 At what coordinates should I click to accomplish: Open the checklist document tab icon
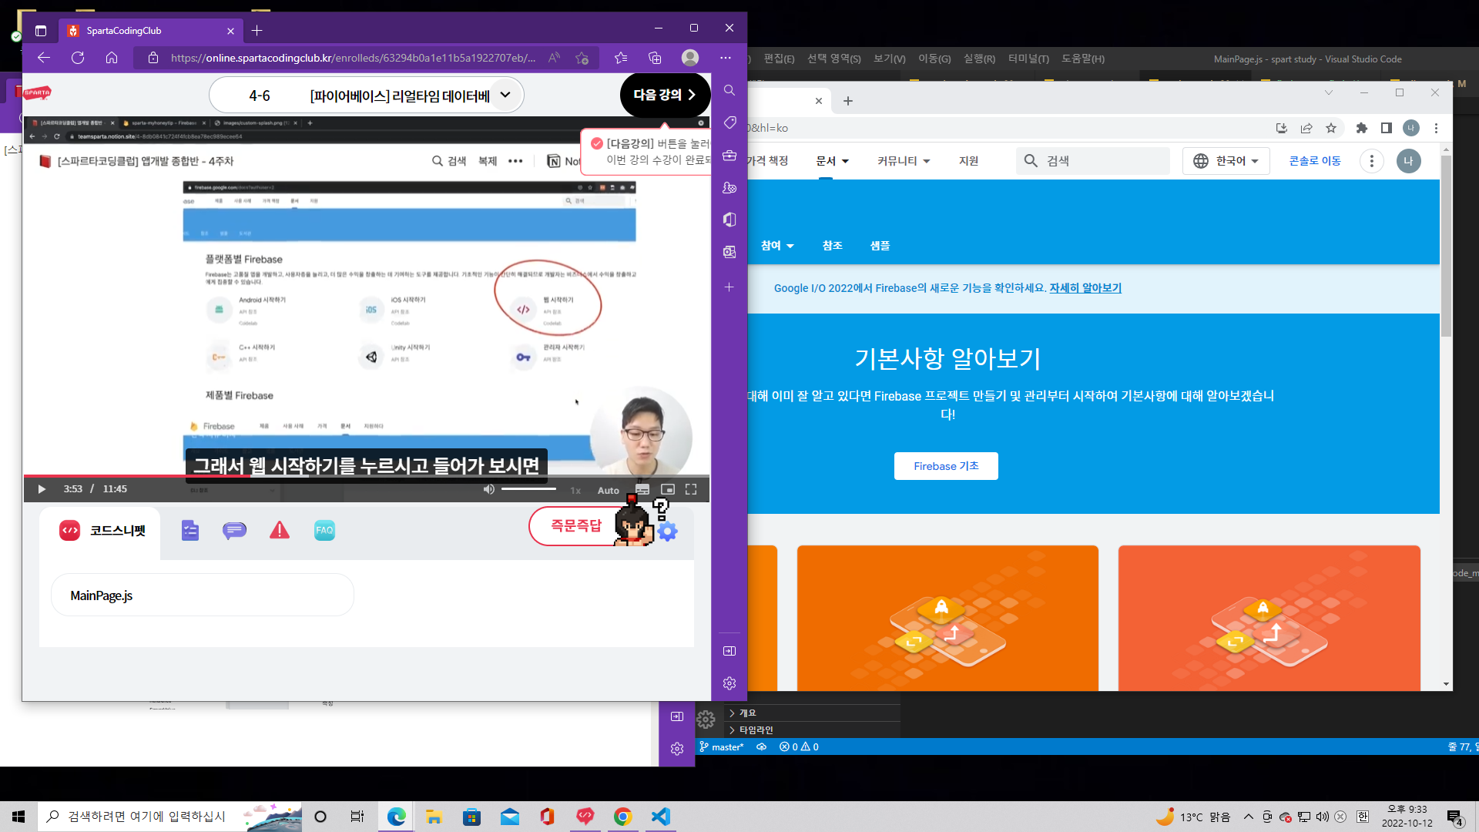point(190,530)
